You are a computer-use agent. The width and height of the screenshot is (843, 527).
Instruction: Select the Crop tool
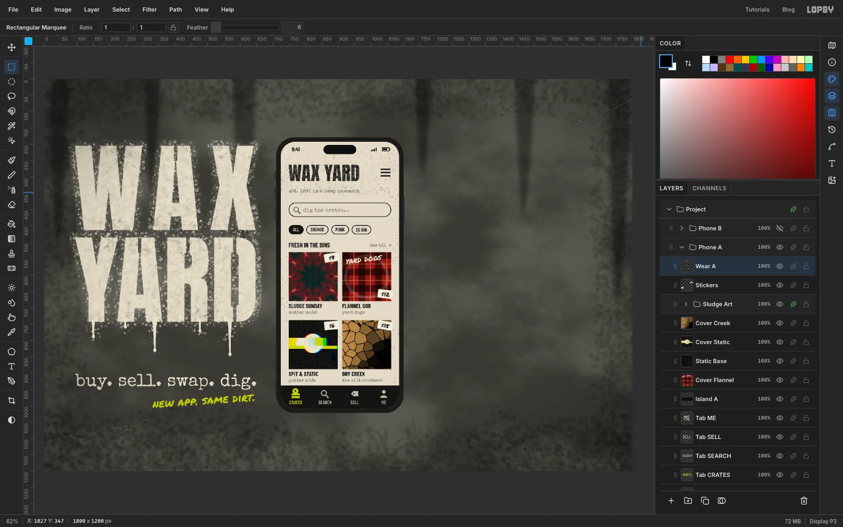12,401
